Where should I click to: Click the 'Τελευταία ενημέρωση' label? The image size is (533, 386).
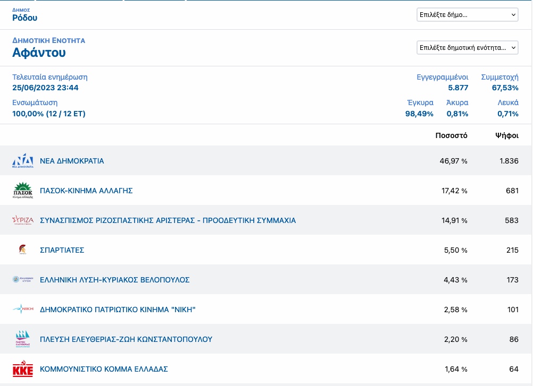tap(49, 77)
